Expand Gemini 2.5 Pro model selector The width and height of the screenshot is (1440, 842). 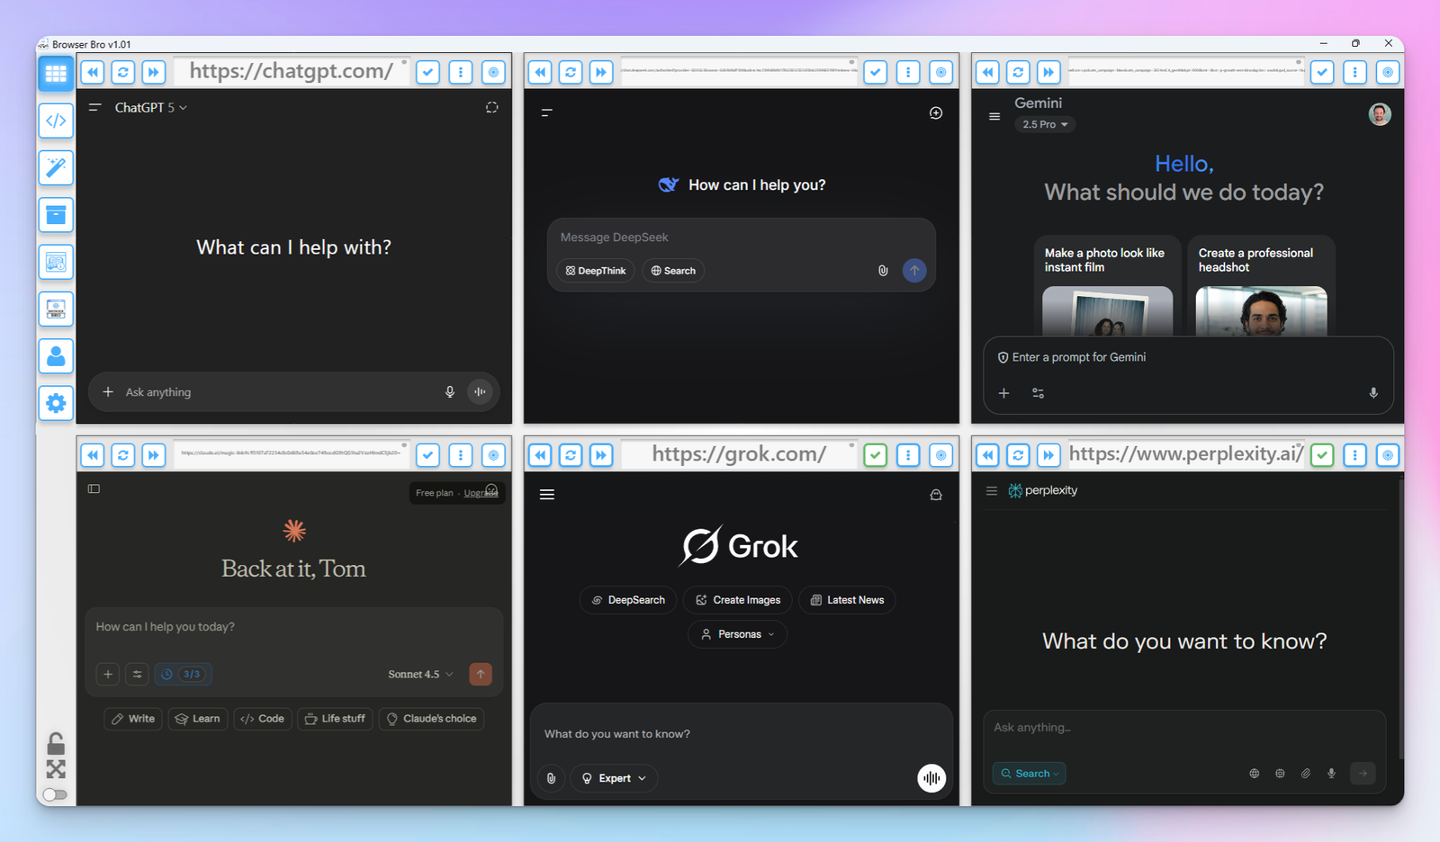pyautogui.click(x=1045, y=125)
